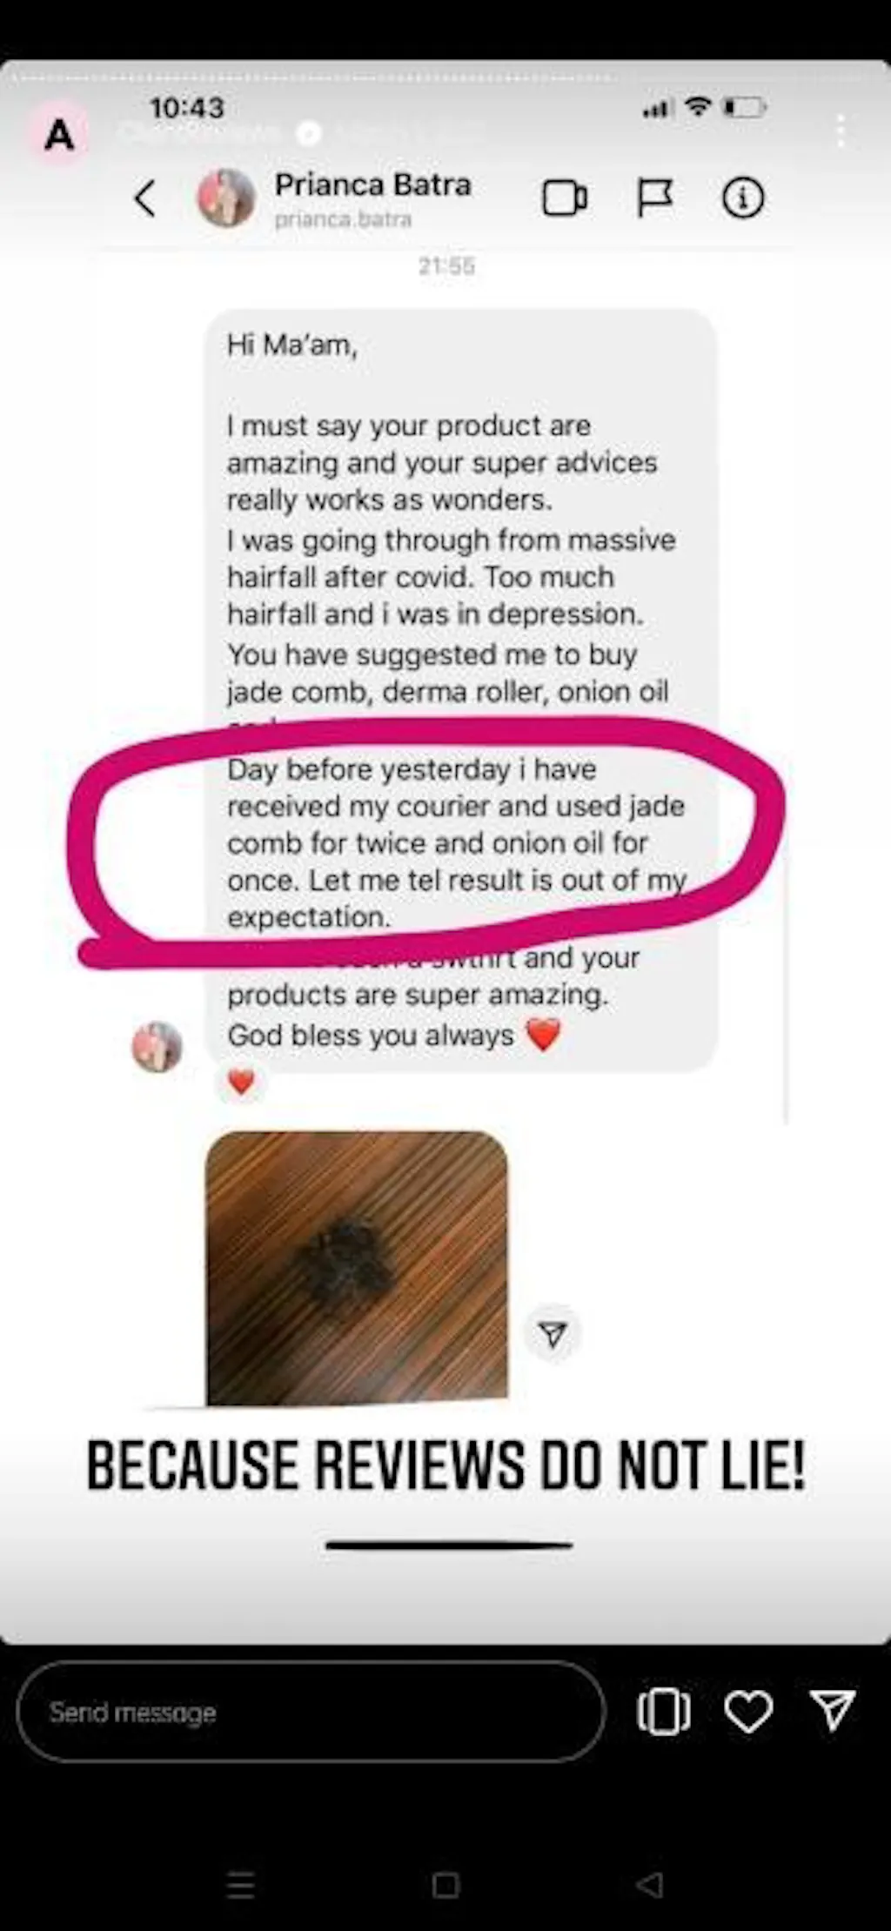Share the story with paper plane icon

point(833,1711)
